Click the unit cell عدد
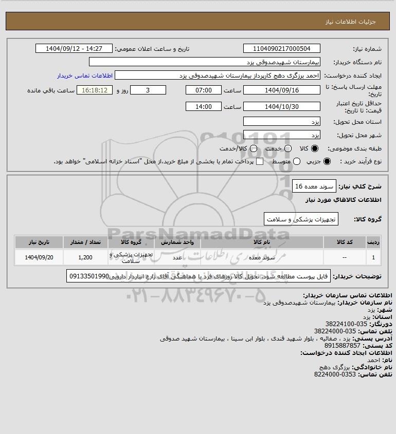Image resolution: width=396 pixels, height=434 pixels. point(177,257)
